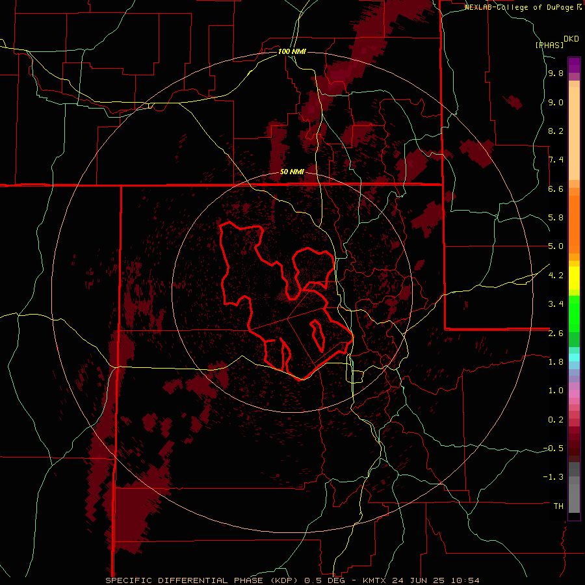
Task: Click the '100 NMI' range ring label
Action: [x=292, y=51]
